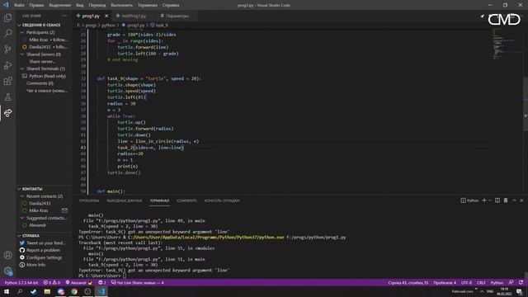Click the VS Code taskbar icon
This screenshot has height=297, width=528.
coord(101,291)
